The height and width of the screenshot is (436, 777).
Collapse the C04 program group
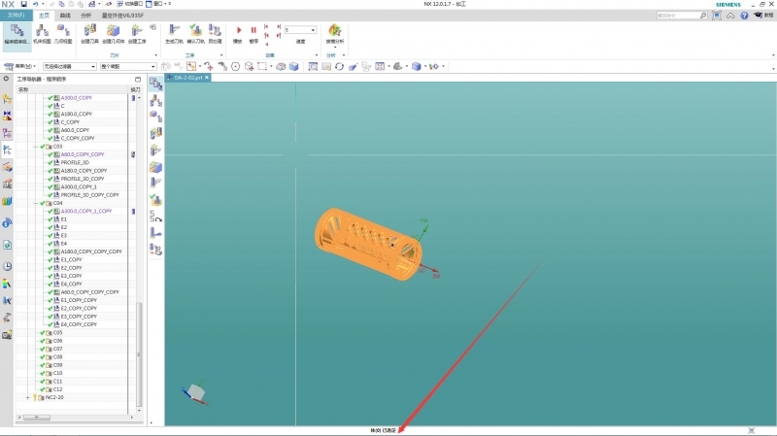tap(35, 203)
